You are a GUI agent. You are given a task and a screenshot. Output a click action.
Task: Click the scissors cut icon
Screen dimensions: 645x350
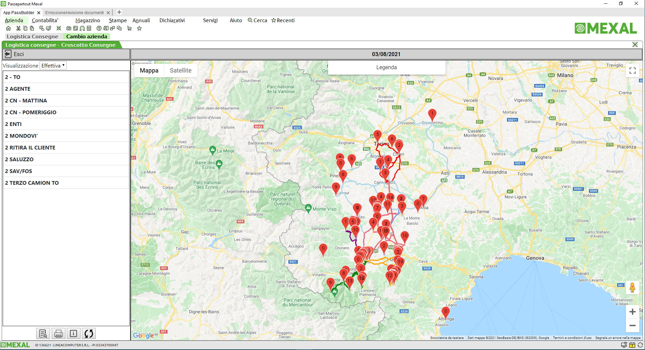point(18,29)
